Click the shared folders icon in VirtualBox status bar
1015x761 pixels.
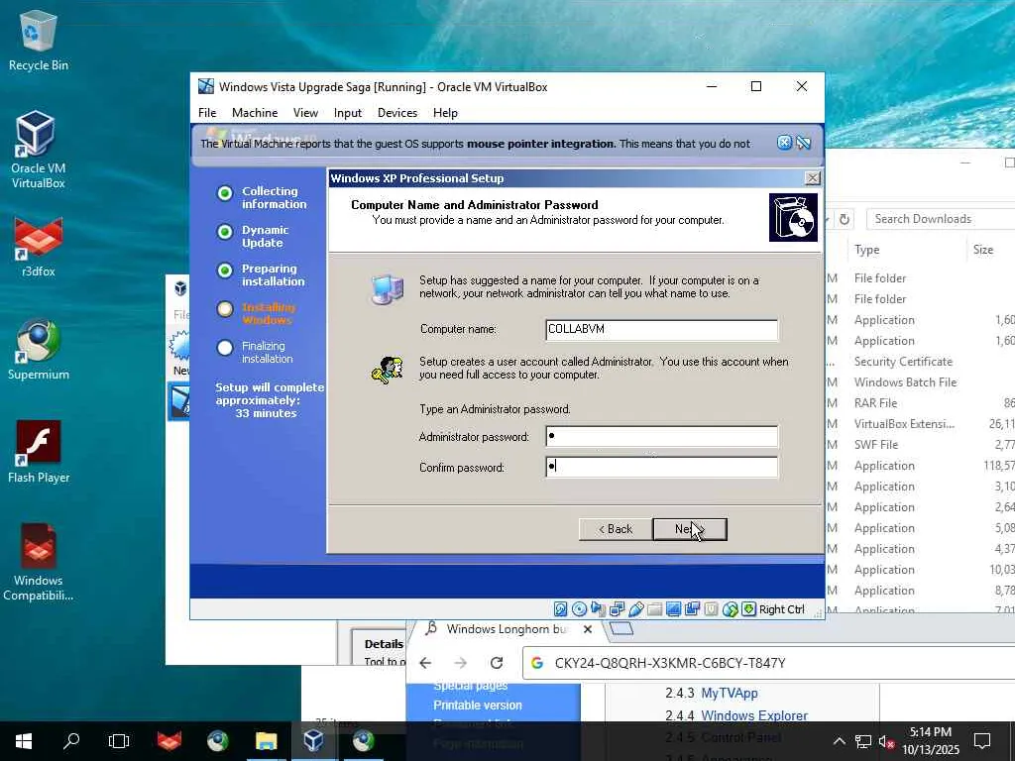tap(654, 609)
